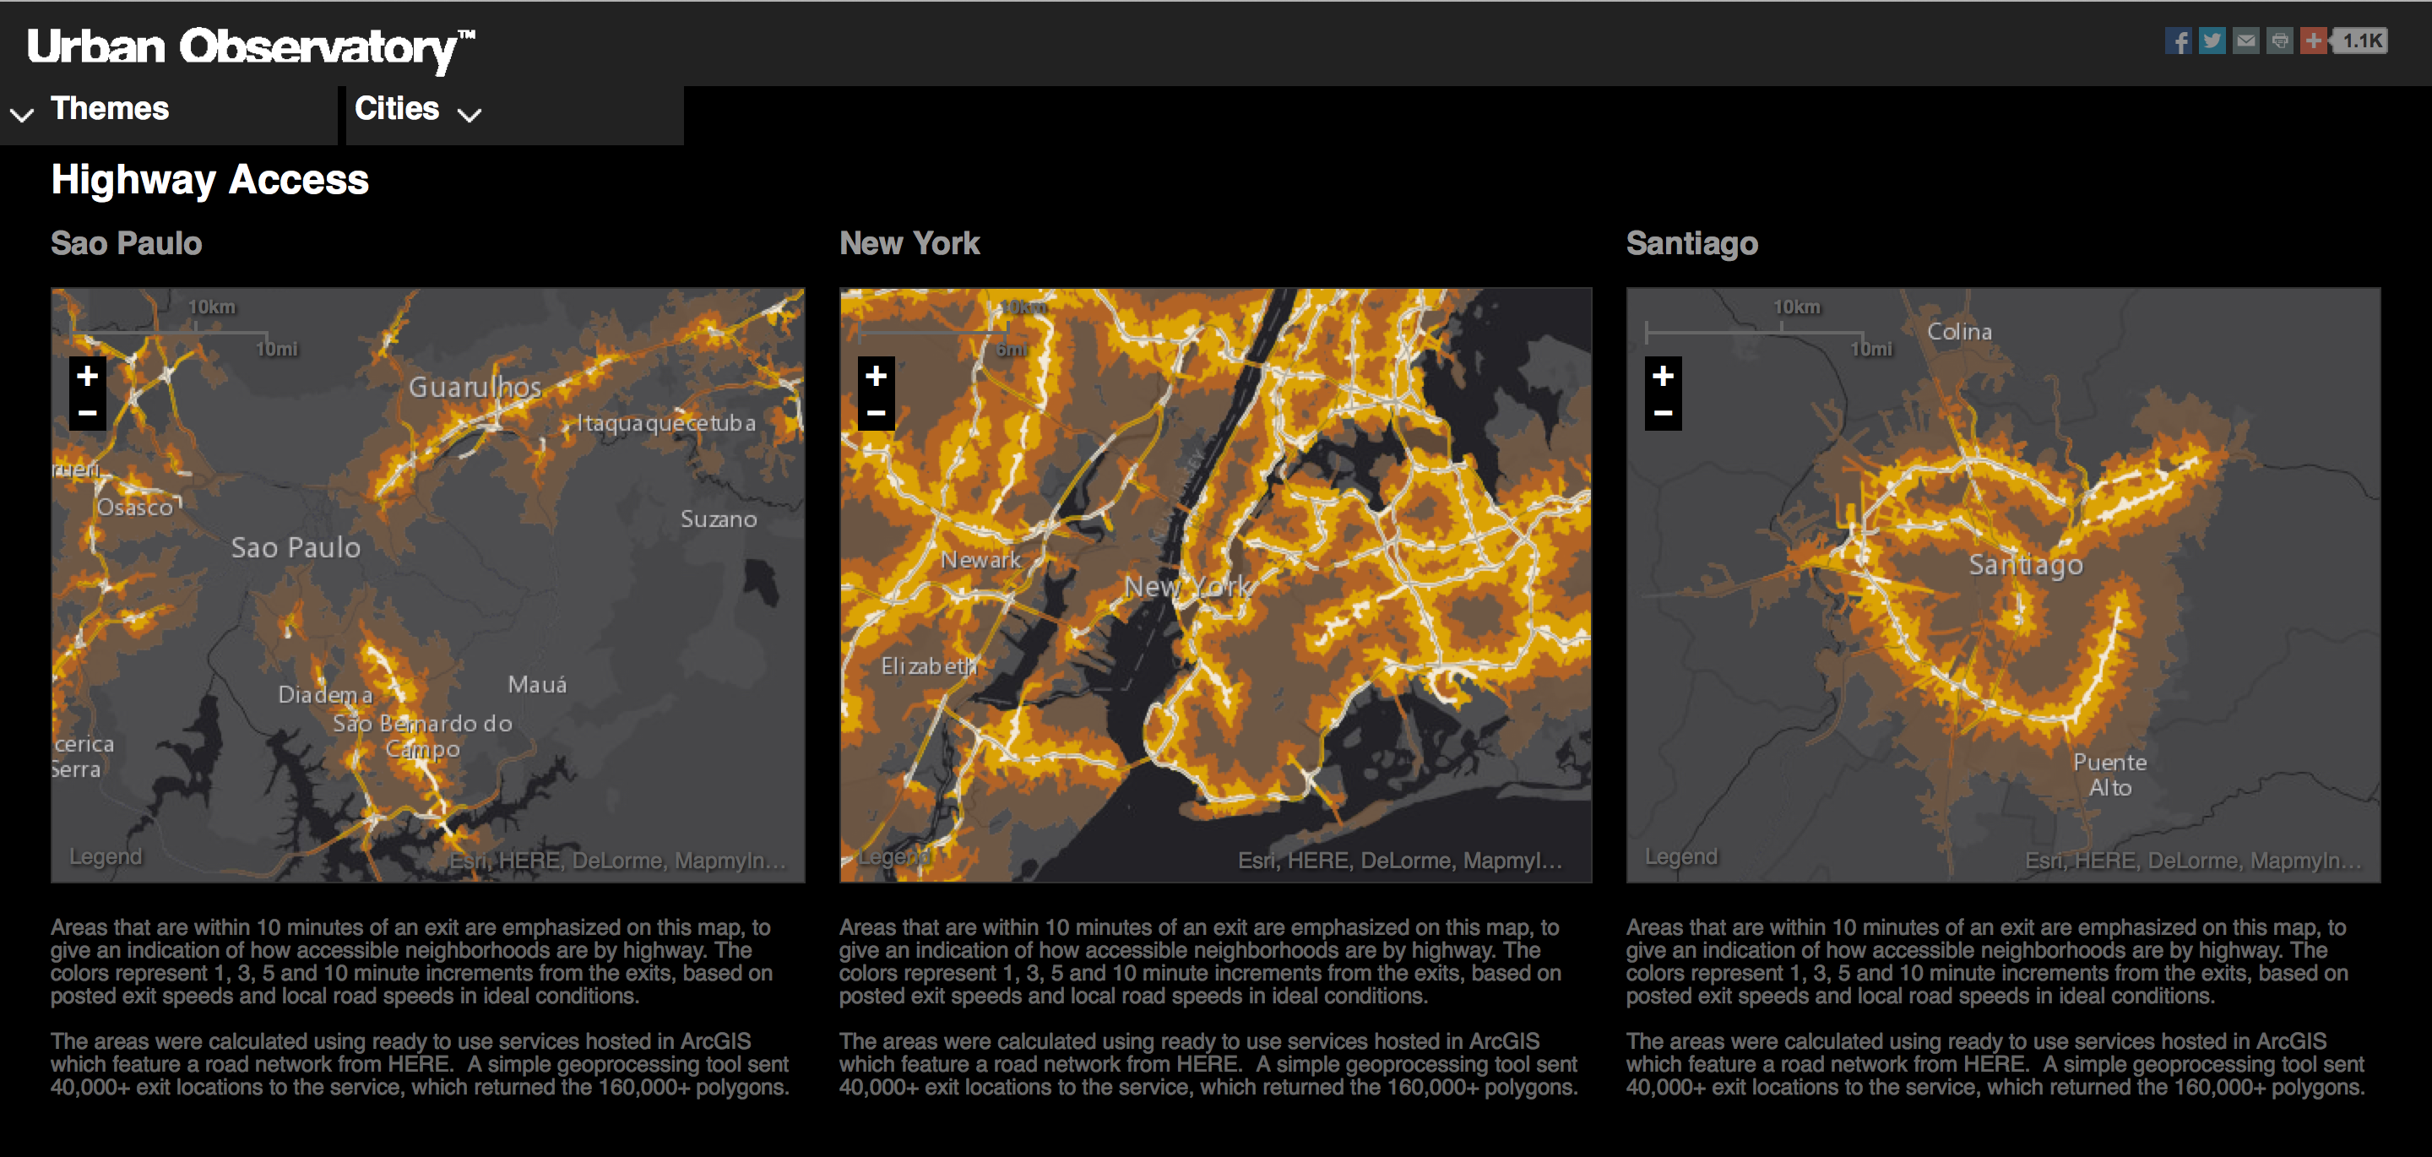2432x1157 pixels.
Task: Zoom in on the Santiago map
Action: (x=1664, y=375)
